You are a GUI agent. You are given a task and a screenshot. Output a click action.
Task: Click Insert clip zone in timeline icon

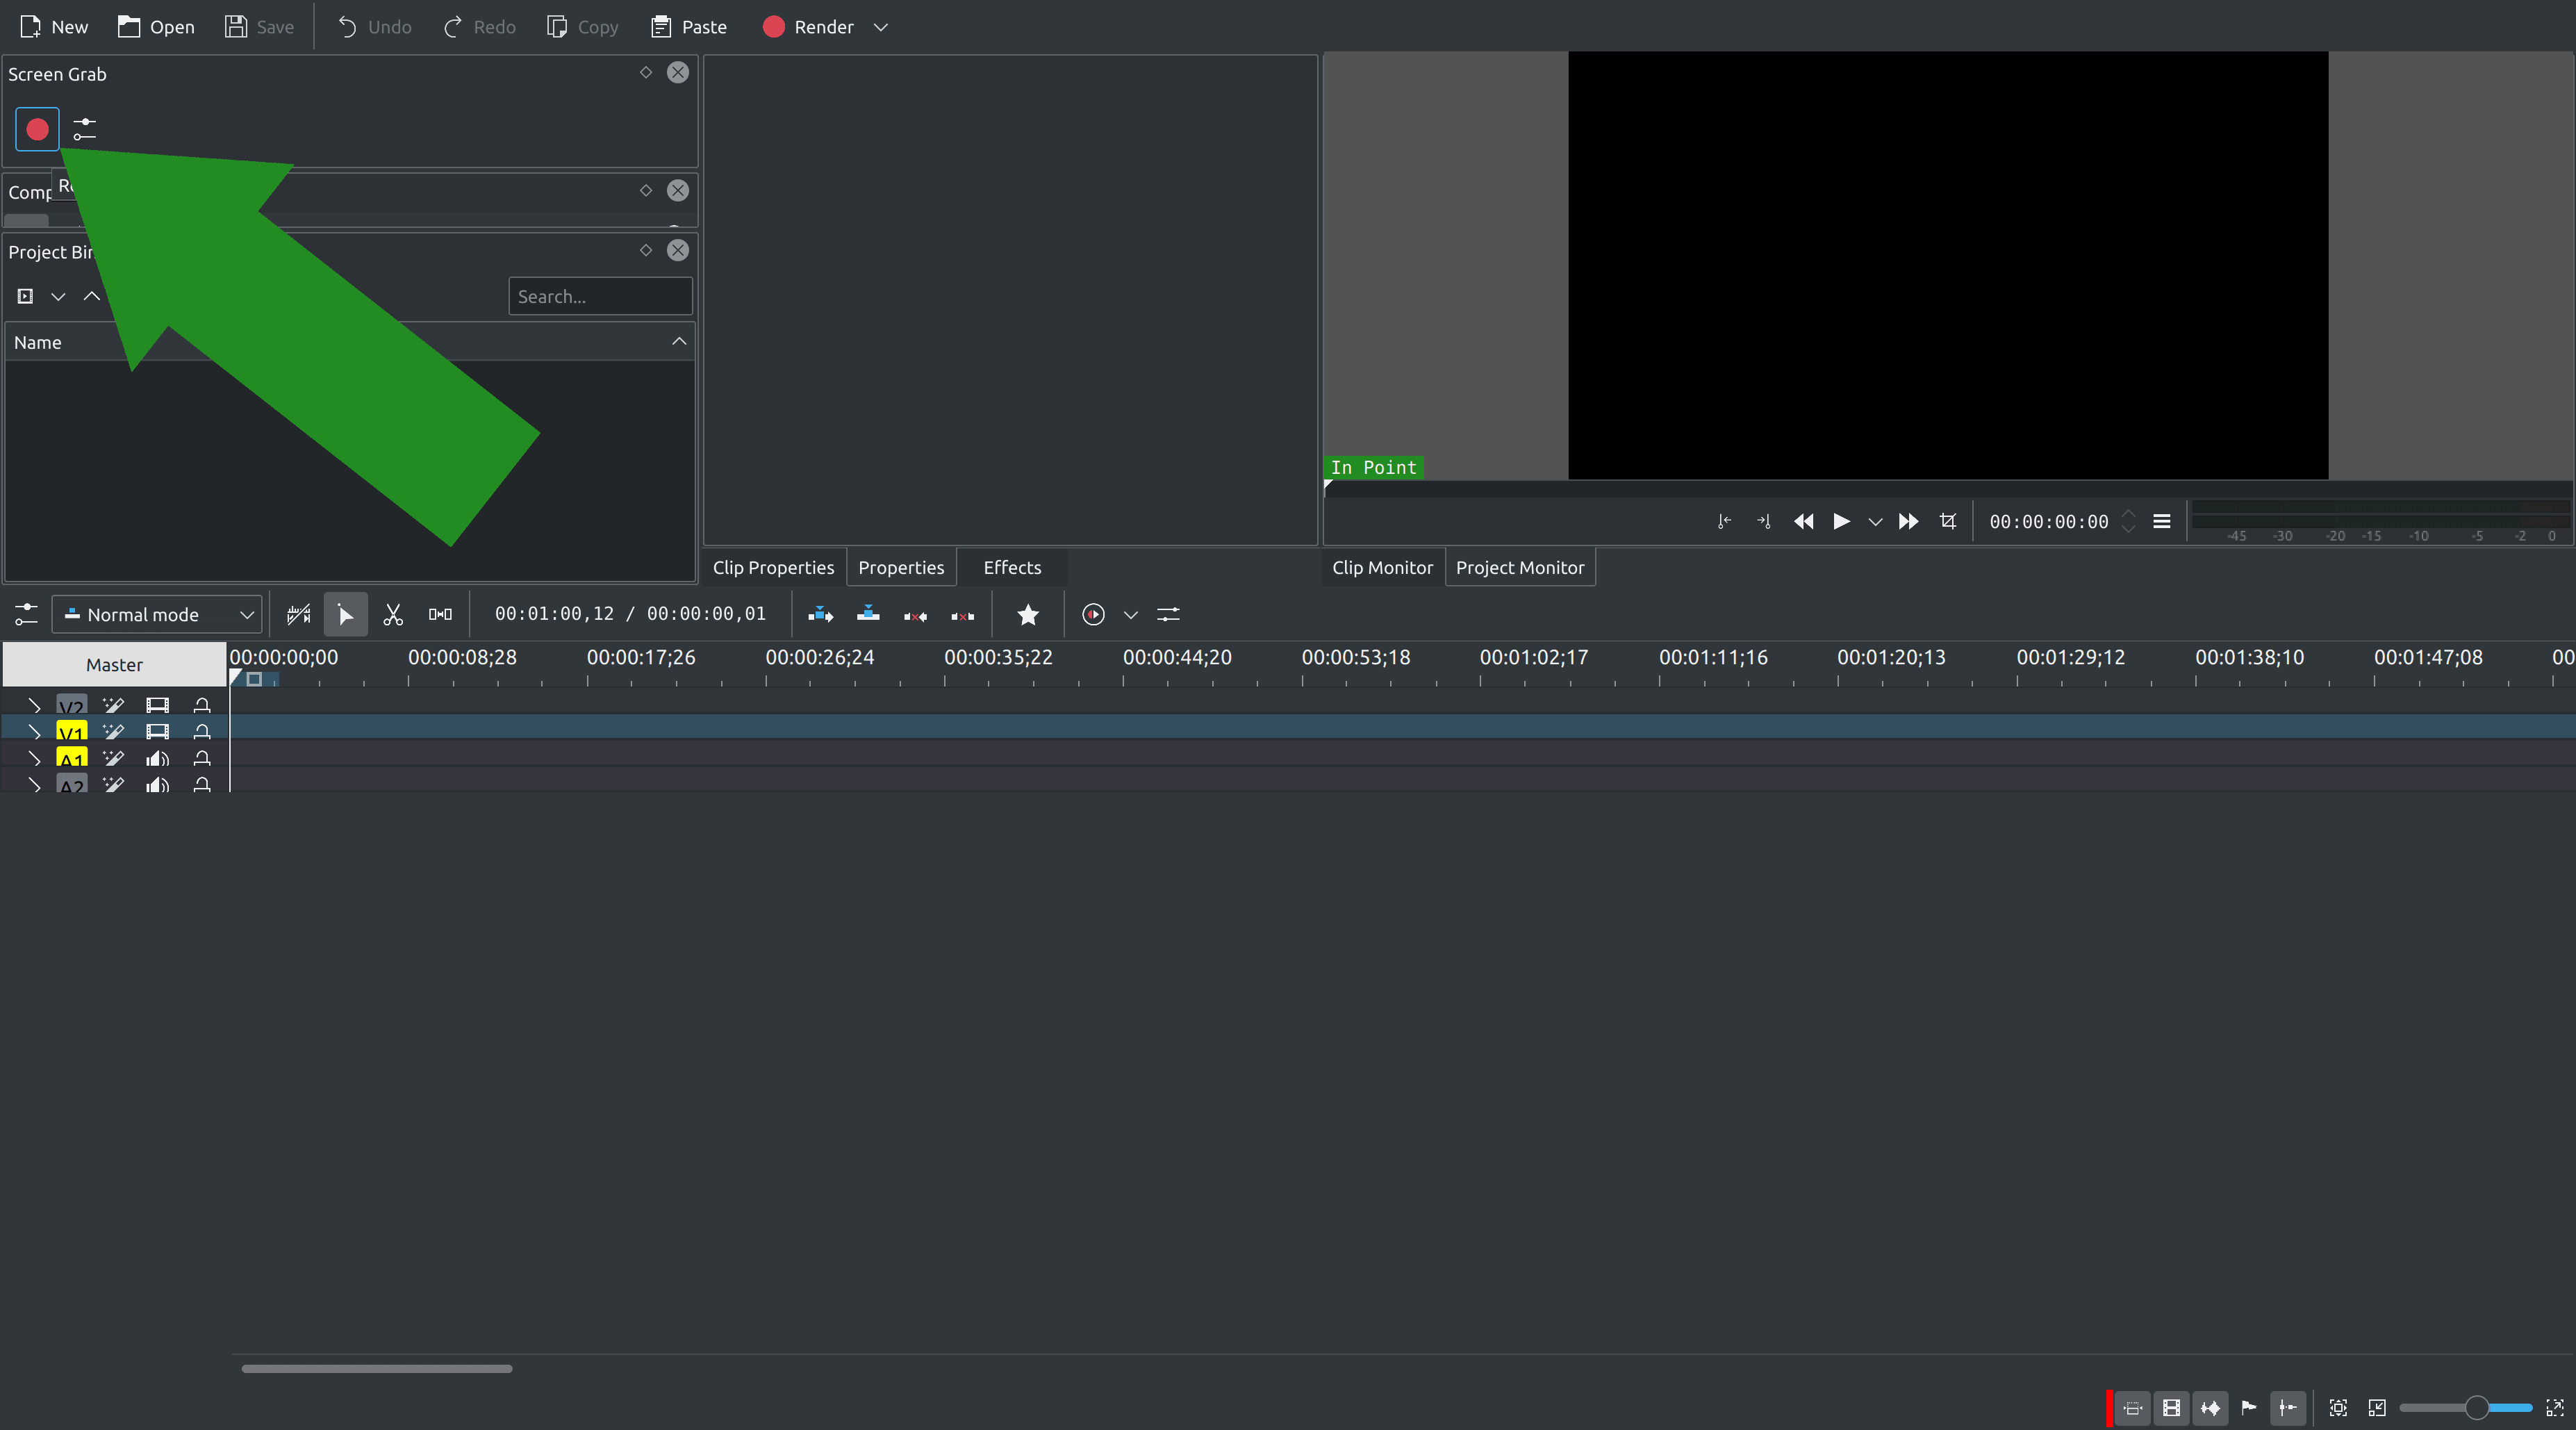821,614
